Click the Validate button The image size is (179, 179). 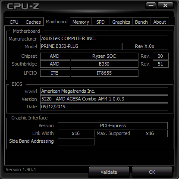109,172
